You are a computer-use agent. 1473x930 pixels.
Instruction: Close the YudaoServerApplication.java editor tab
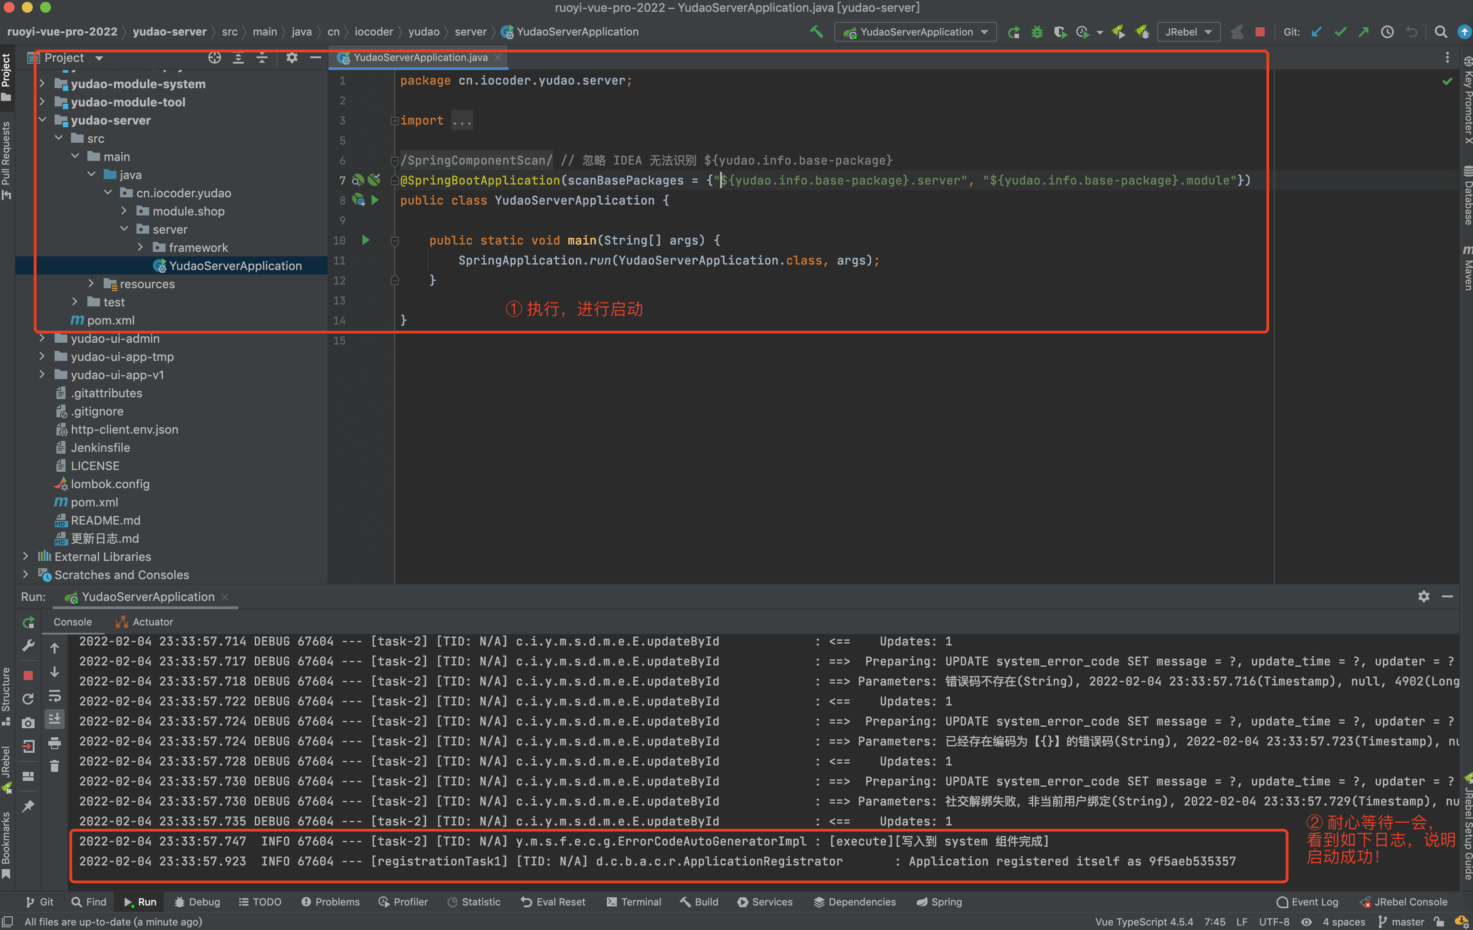498,57
